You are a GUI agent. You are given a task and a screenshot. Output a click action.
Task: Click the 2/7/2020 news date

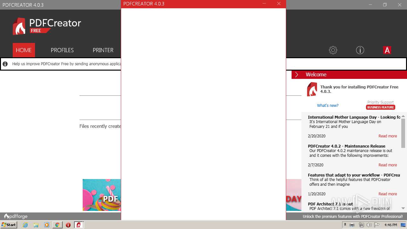click(316, 165)
